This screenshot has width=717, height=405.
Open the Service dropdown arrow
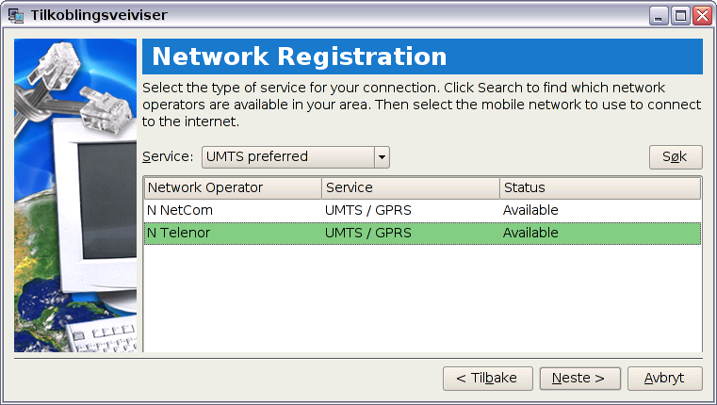point(382,157)
